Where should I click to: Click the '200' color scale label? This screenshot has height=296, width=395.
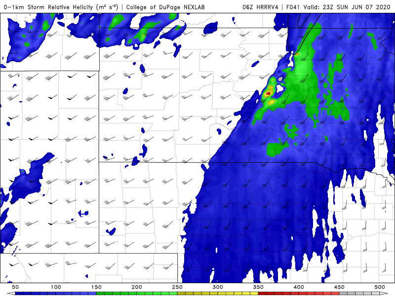[x=137, y=287]
